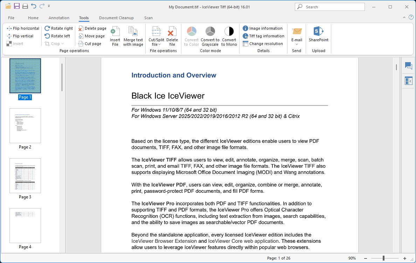Open the Document Cleanup tab

point(116,18)
